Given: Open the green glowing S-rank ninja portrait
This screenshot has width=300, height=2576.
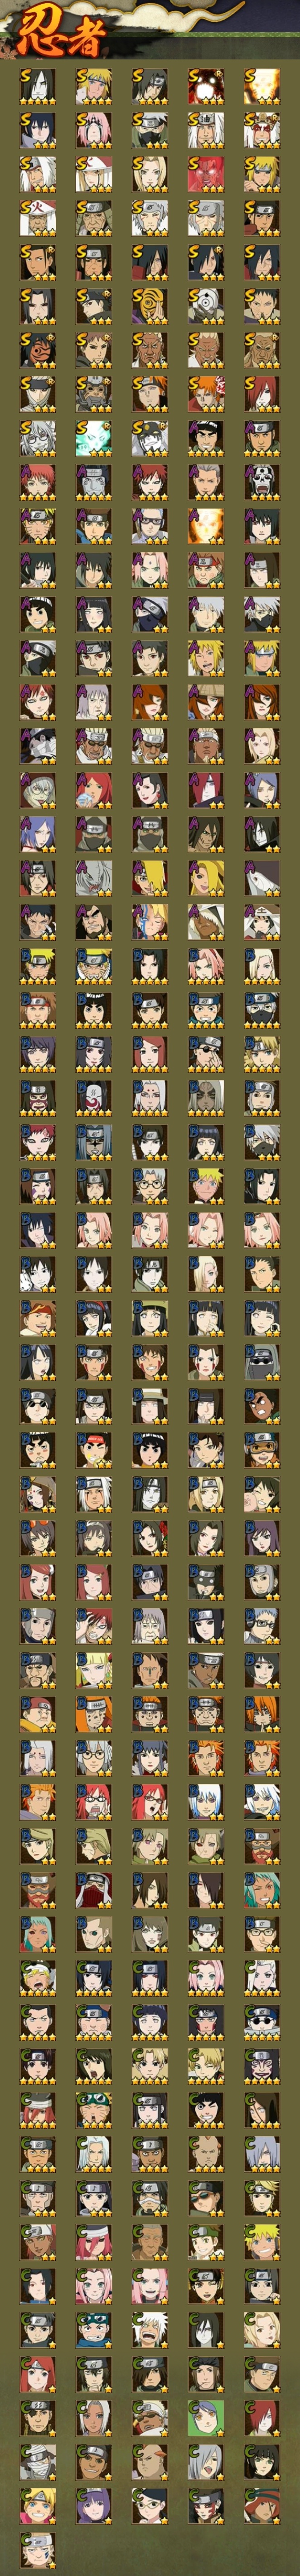Looking at the screenshot, I should coord(94,439).
